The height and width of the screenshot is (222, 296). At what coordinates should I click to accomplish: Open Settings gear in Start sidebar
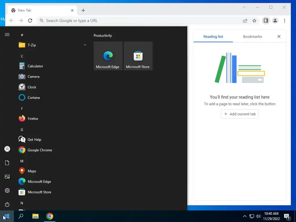point(7,190)
